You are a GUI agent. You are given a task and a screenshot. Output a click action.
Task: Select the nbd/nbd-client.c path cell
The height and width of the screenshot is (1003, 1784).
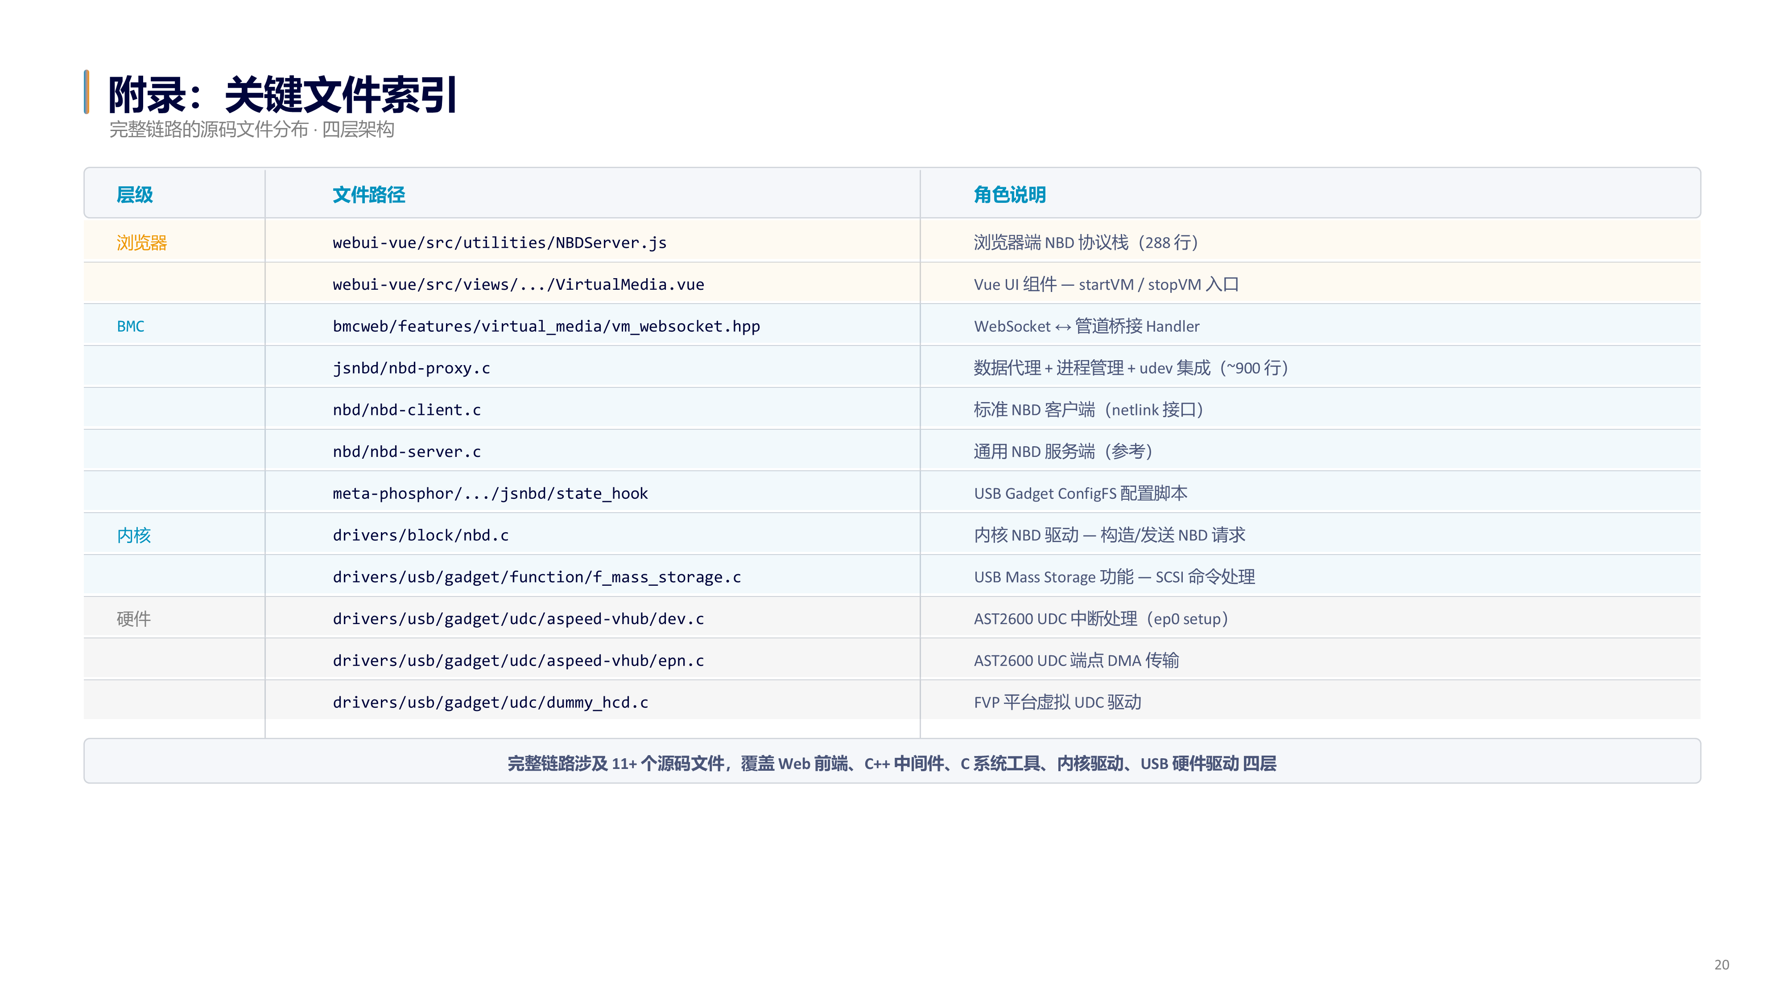click(x=406, y=410)
